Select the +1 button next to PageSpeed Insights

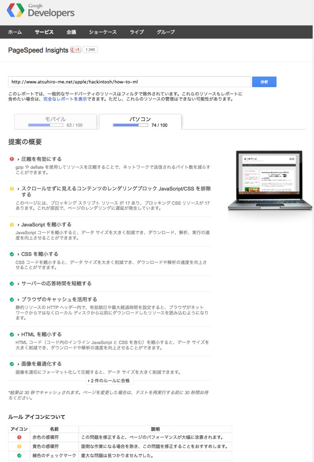(74, 50)
